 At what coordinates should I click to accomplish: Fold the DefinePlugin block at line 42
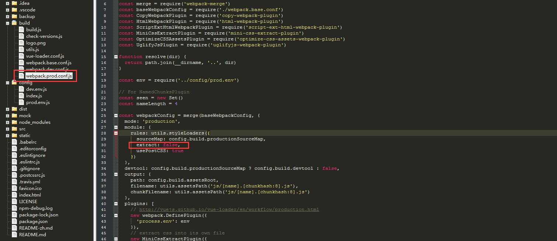pyautogui.click(x=116, y=215)
